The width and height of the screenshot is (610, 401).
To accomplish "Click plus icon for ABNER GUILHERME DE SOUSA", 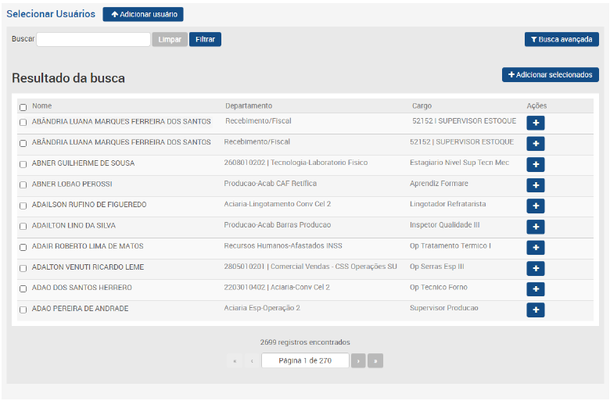I will coord(535,164).
